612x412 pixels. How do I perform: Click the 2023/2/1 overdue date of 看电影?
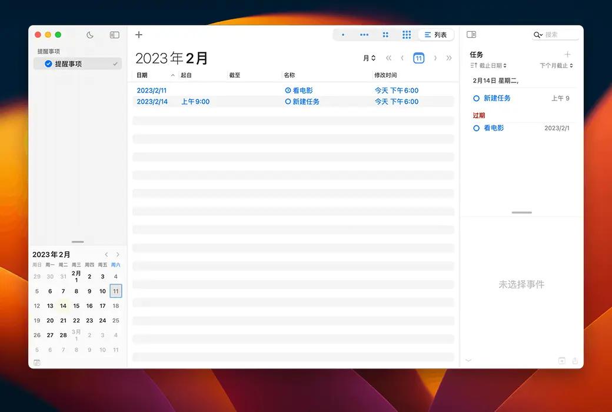(x=557, y=128)
